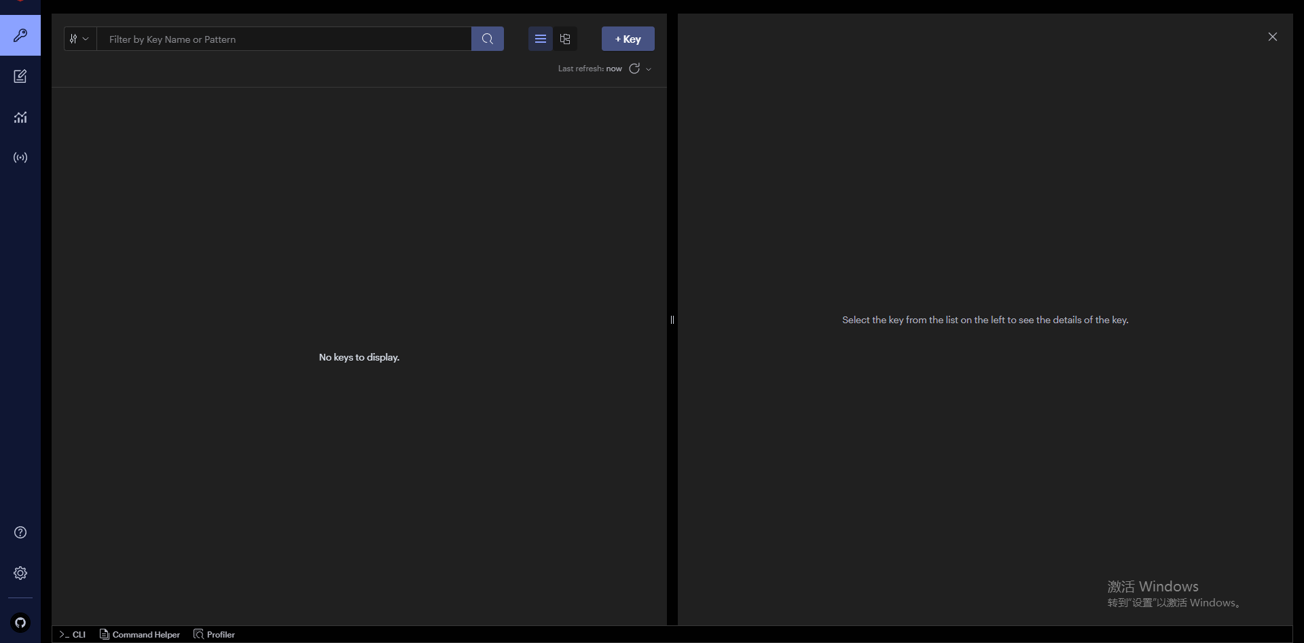
Task: Switch to list view of keys
Action: (541, 39)
